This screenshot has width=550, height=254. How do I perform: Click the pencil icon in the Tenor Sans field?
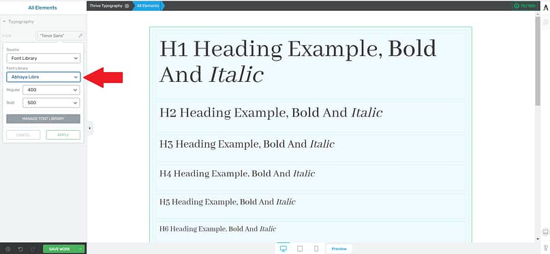click(x=80, y=35)
